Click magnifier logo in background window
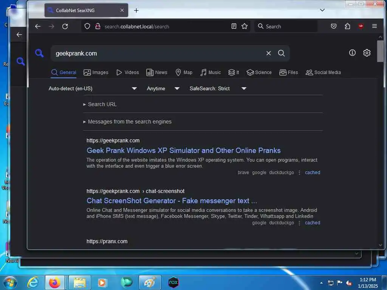Screen dimensions: 387x290 tap(21, 62)
